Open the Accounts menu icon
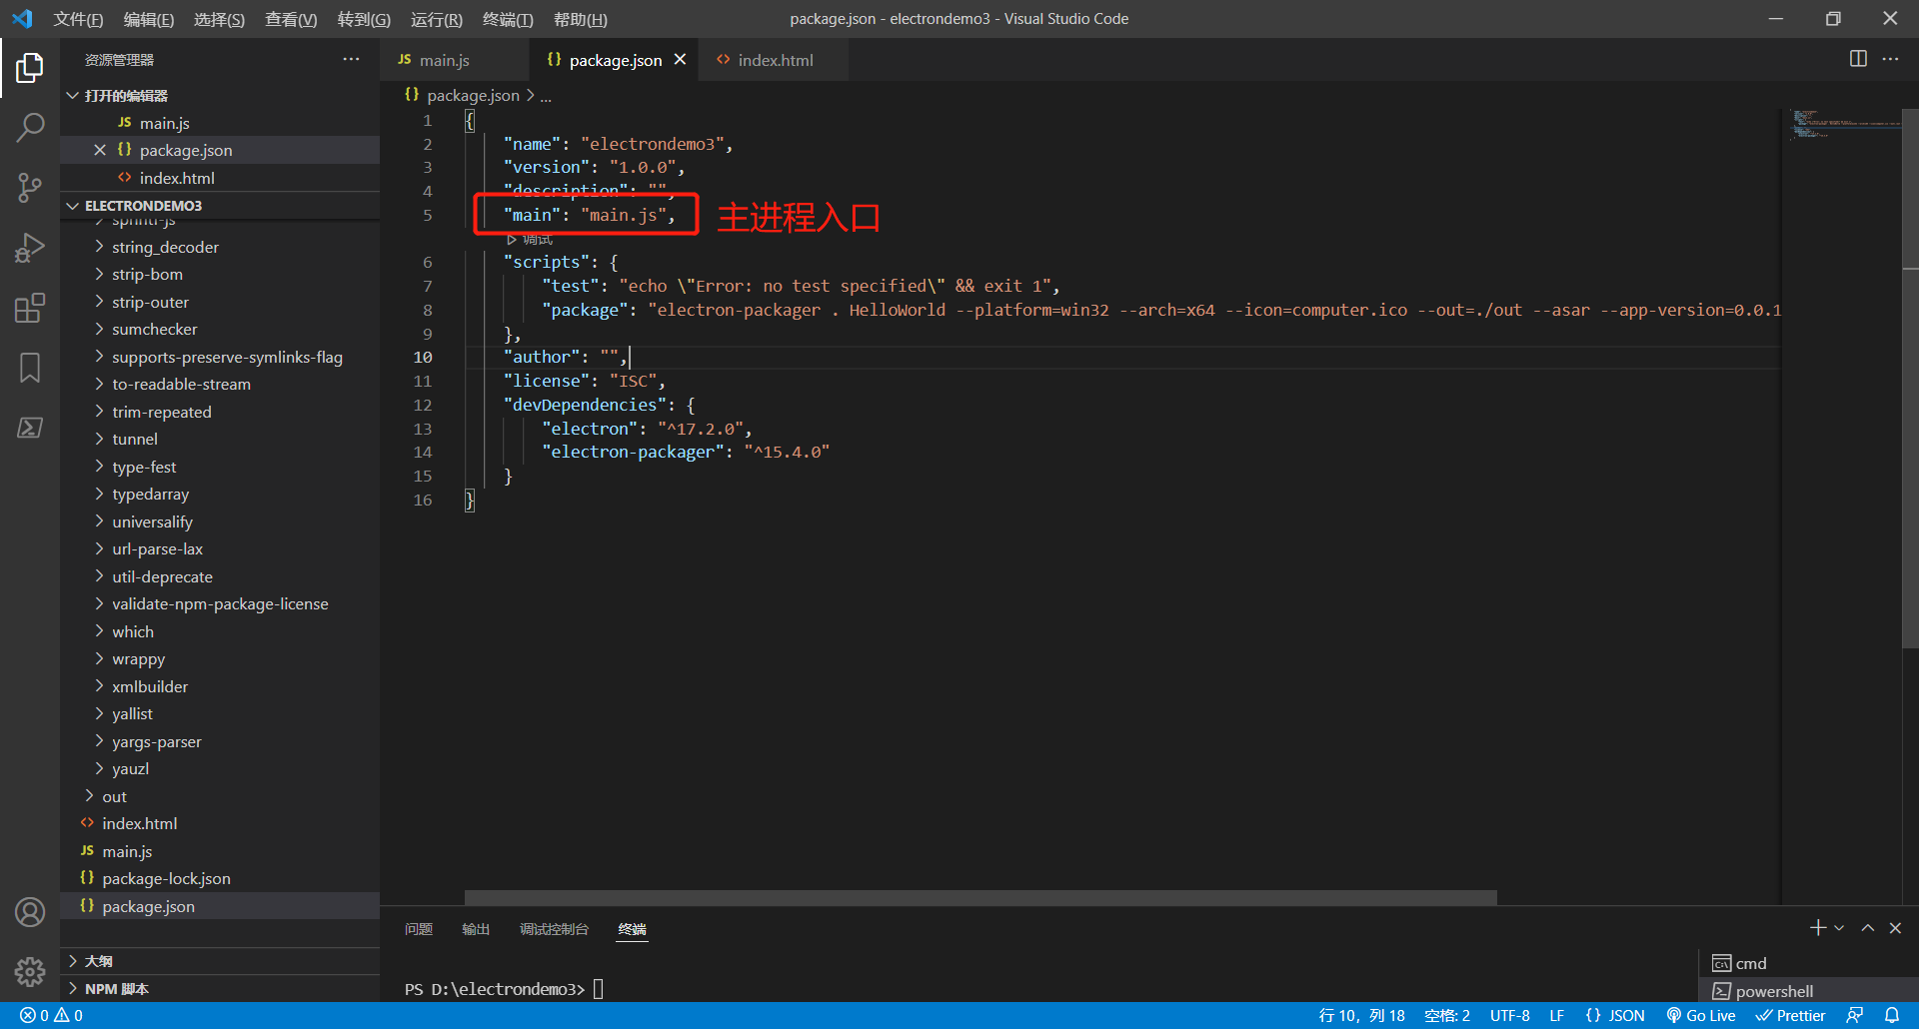 pyautogui.click(x=30, y=912)
